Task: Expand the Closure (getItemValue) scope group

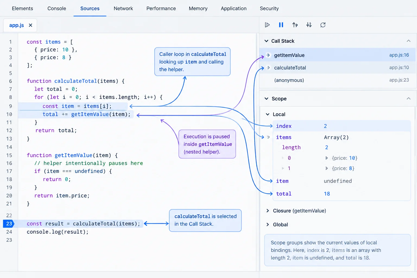Action: 268,211
